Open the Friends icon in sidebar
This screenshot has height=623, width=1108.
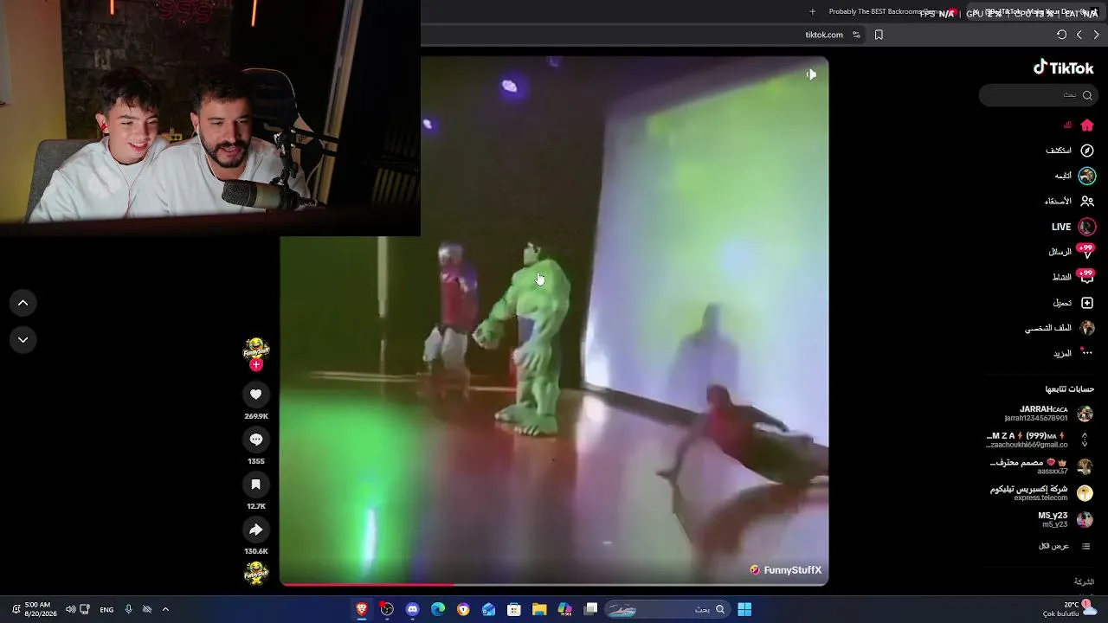point(1087,201)
